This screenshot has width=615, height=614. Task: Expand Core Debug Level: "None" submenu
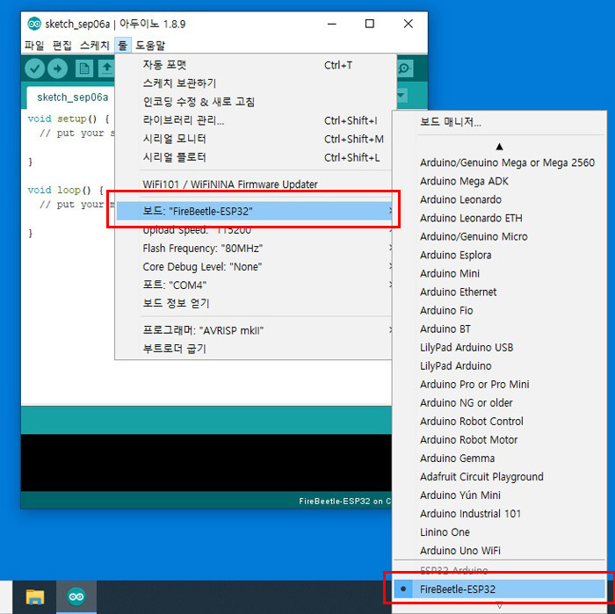tap(254, 267)
